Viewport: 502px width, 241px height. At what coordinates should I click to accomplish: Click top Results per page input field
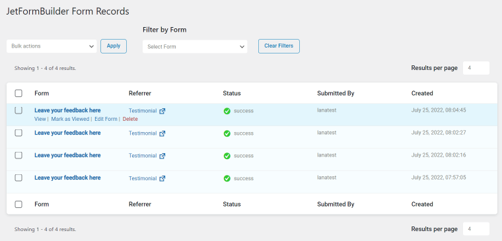pyautogui.click(x=476, y=68)
